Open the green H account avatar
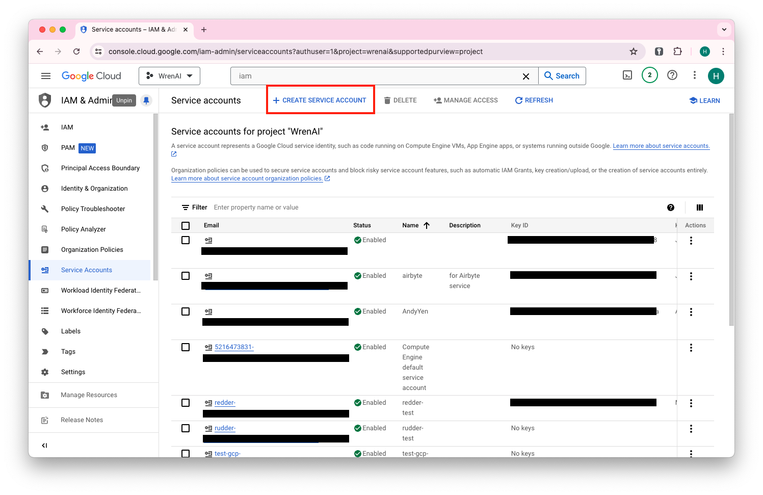This screenshot has width=763, height=495. (716, 76)
